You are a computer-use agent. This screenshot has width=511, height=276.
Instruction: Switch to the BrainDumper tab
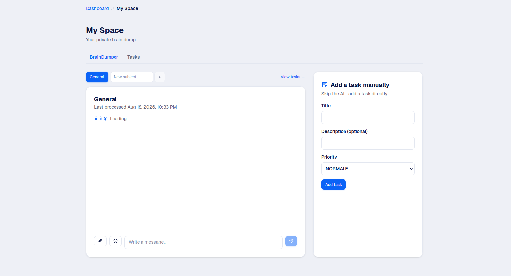click(104, 57)
